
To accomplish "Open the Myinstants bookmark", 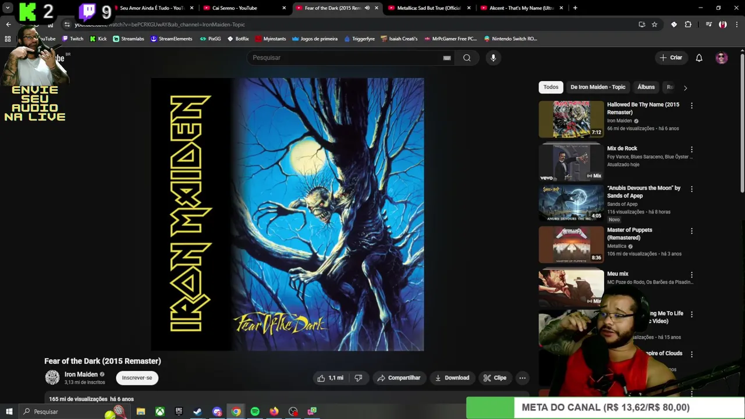I will [x=270, y=39].
